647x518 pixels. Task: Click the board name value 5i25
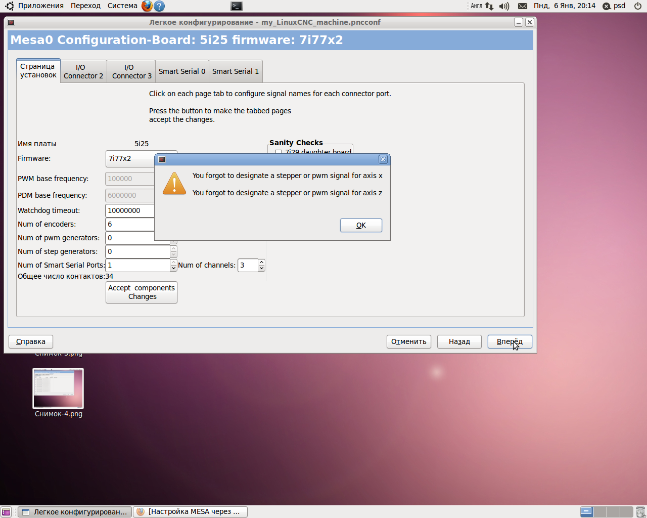point(142,144)
